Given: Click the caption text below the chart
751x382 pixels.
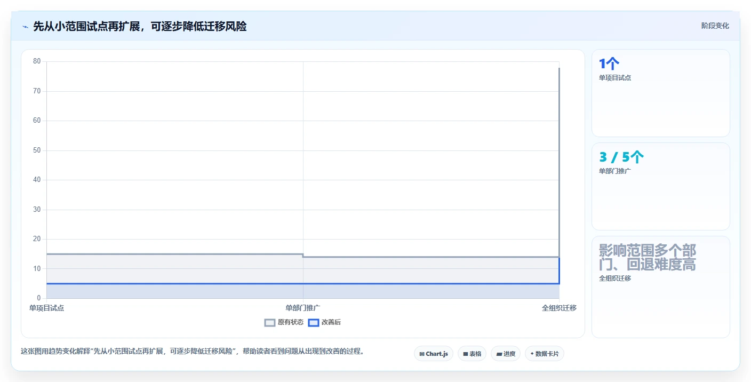Looking at the screenshot, I should (192, 352).
